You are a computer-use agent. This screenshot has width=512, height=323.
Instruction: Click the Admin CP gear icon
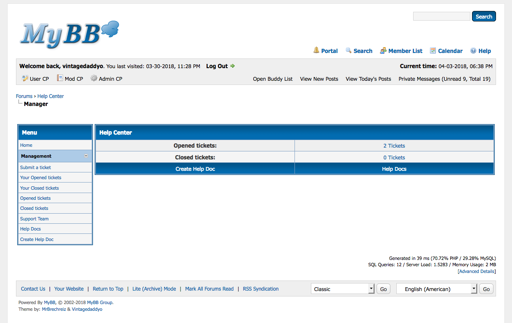[94, 78]
